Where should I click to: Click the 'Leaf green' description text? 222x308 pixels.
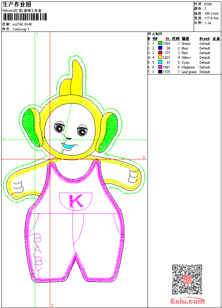click(189, 72)
